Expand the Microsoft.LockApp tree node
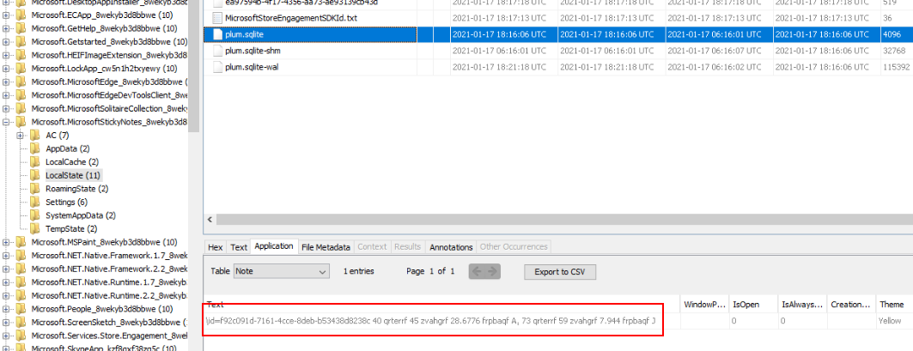Viewport: 913px width, 351px height. (x=6, y=68)
